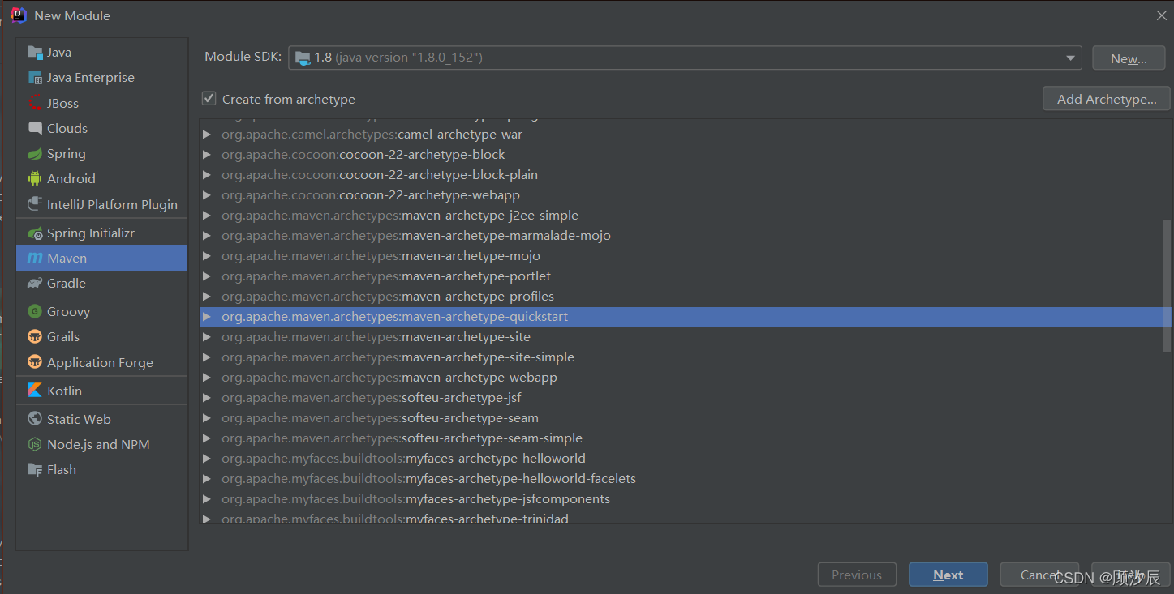Select Java module type

(101, 53)
